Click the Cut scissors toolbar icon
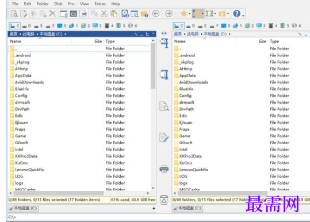The image size is (310, 222). (104, 14)
